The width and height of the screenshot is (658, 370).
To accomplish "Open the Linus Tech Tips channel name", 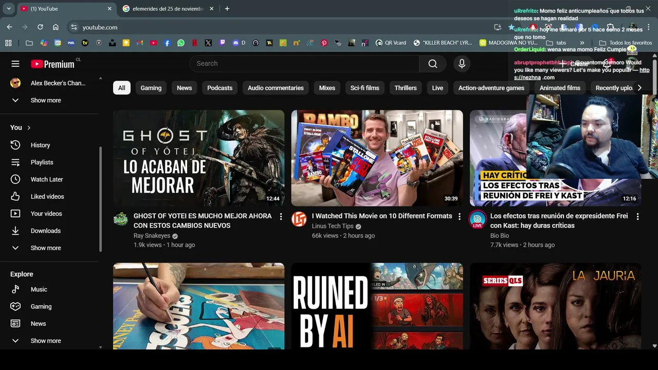I will click(x=333, y=226).
